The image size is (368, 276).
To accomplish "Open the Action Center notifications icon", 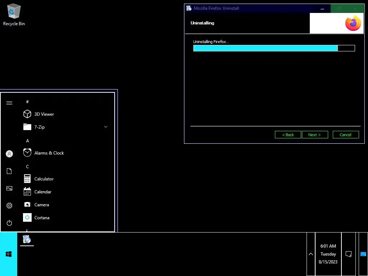I will point(349,254).
